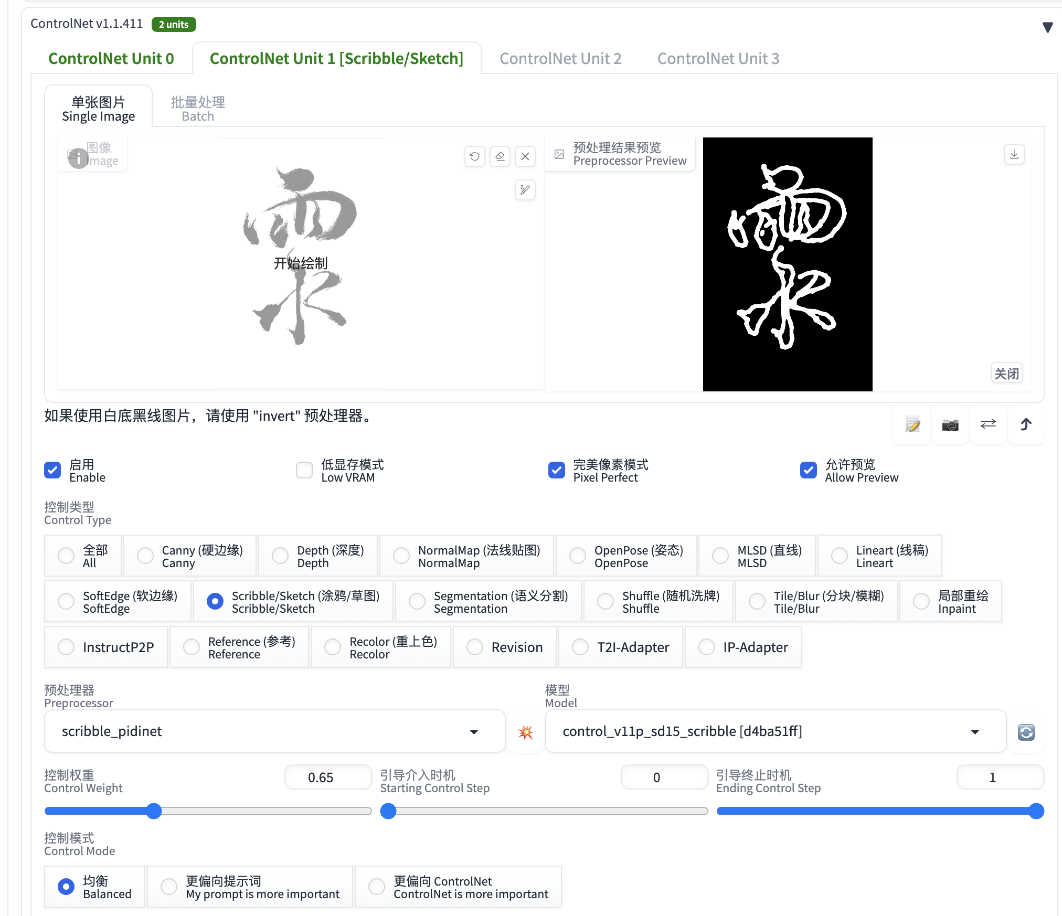1062x916 pixels.
Task: Open the Preprocessor dropdown scribble_pidinet
Action: pyautogui.click(x=274, y=732)
